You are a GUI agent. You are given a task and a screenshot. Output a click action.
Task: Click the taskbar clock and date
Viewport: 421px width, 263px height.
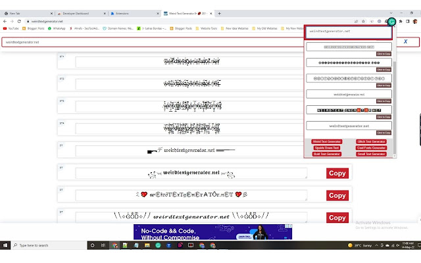coord(408,245)
